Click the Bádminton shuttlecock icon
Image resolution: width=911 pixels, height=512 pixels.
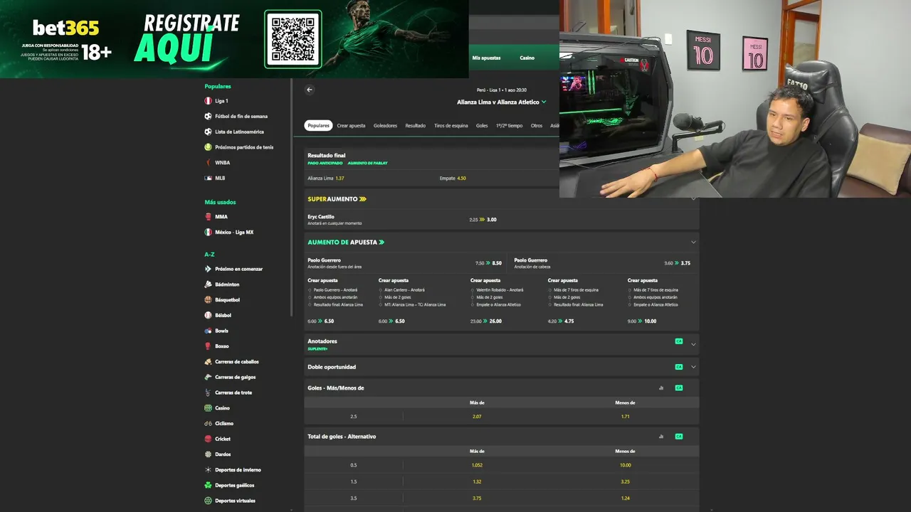click(x=208, y=284)
